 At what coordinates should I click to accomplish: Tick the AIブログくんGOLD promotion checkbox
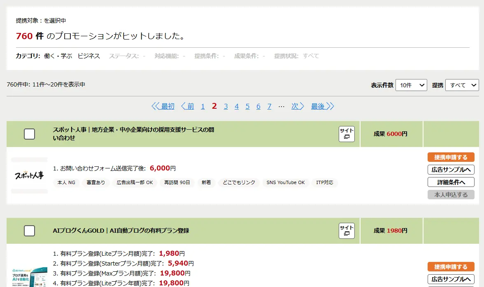click(29, 231)
